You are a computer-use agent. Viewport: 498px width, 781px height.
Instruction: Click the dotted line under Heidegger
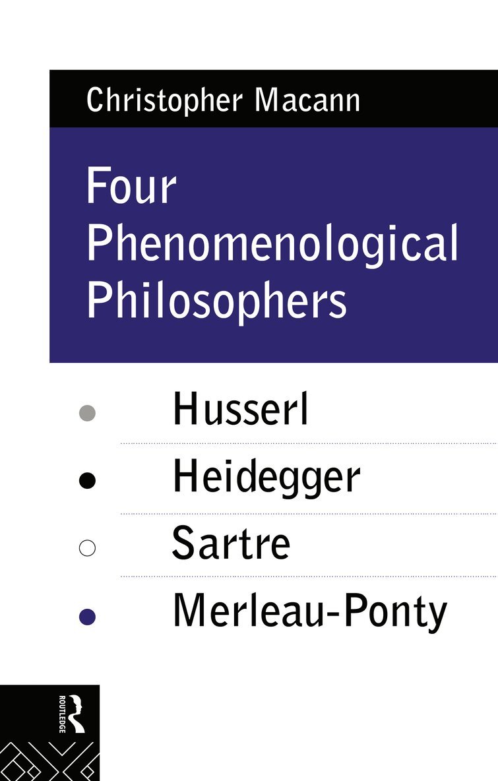[x=307, y=512]
